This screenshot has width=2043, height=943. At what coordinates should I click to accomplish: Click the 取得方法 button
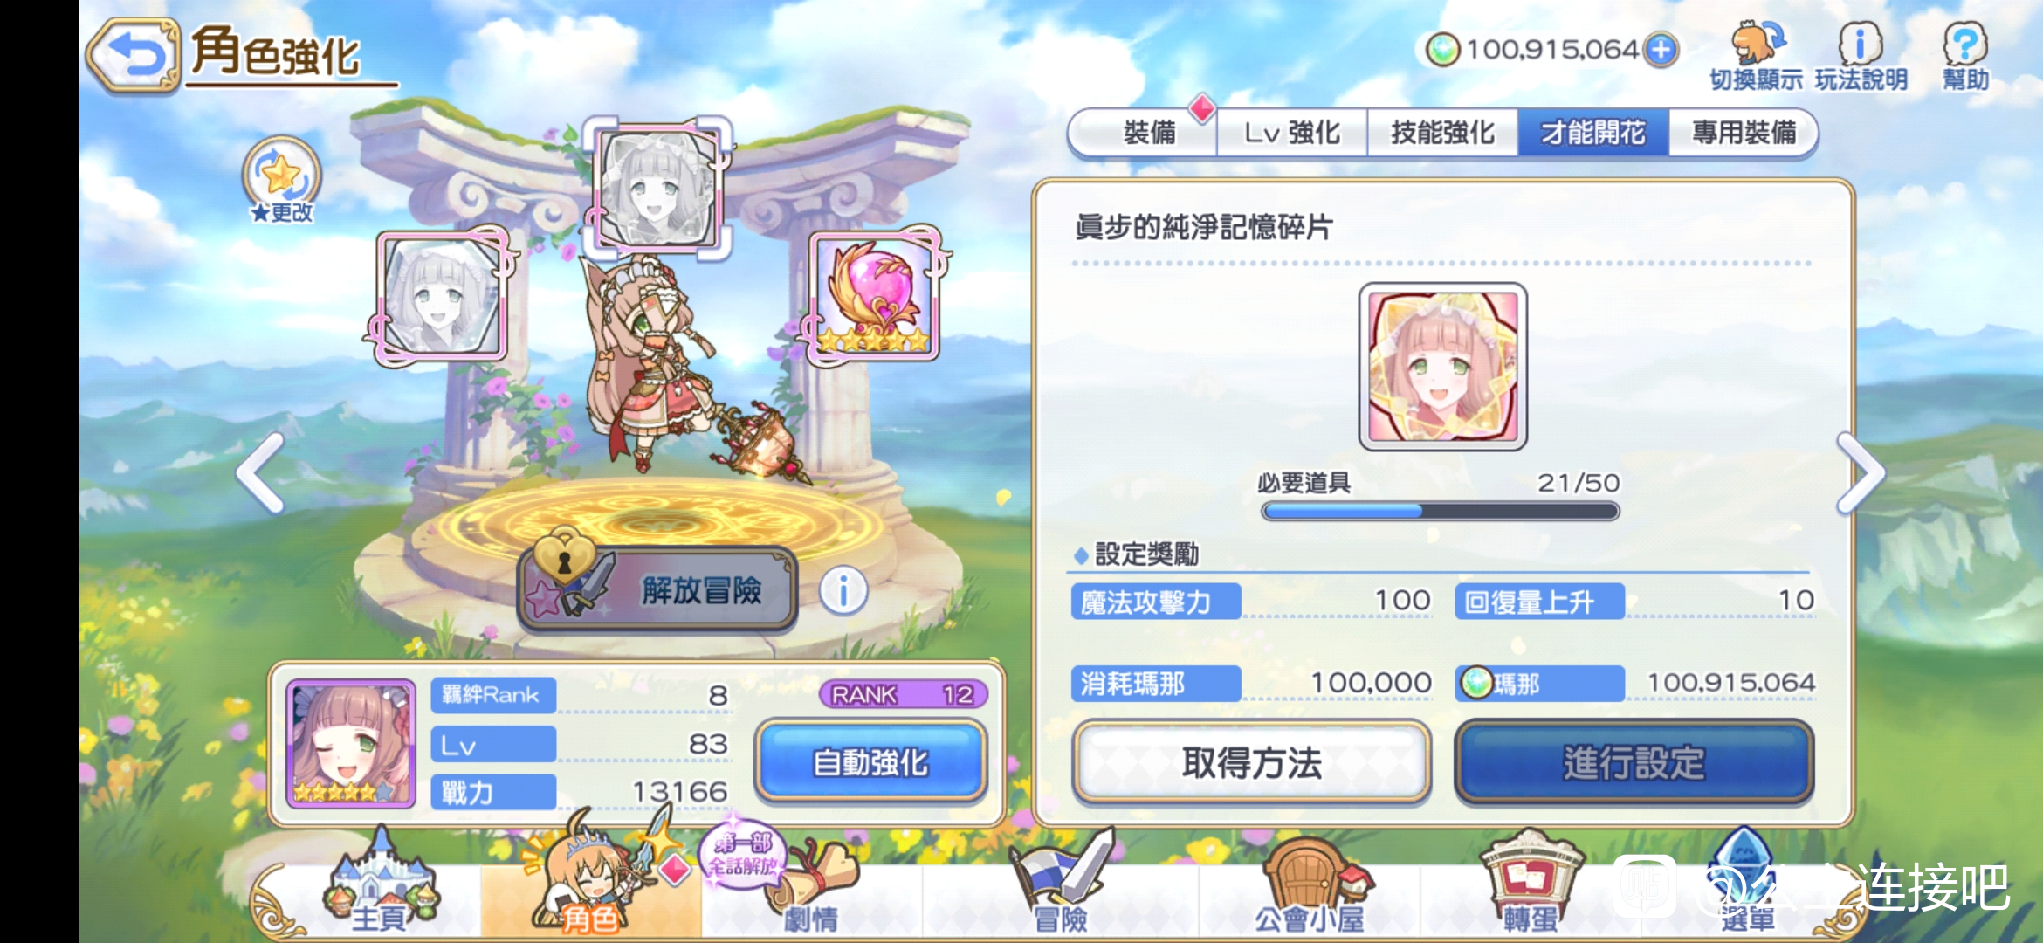tap(1252, 762)
